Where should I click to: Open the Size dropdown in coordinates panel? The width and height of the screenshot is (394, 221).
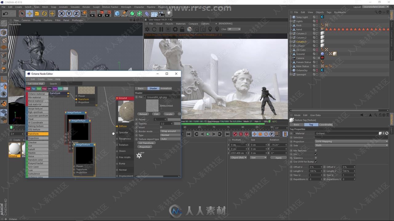pos(258,158)
